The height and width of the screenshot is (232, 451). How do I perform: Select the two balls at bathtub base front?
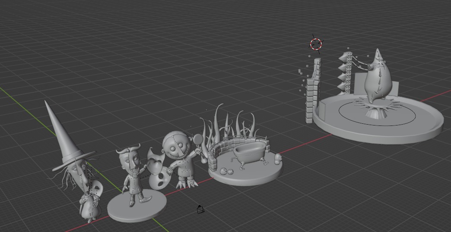(227, 172)
